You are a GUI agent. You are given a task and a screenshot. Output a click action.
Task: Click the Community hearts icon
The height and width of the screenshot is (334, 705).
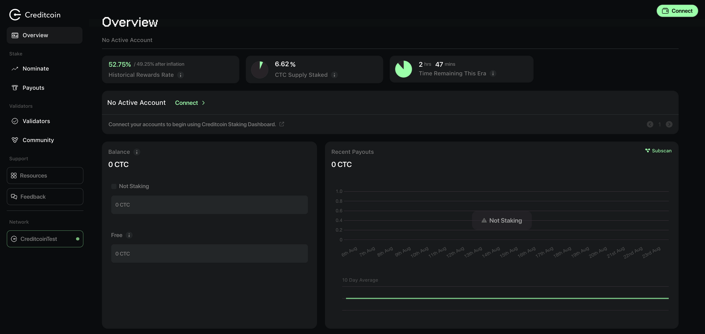15,140
